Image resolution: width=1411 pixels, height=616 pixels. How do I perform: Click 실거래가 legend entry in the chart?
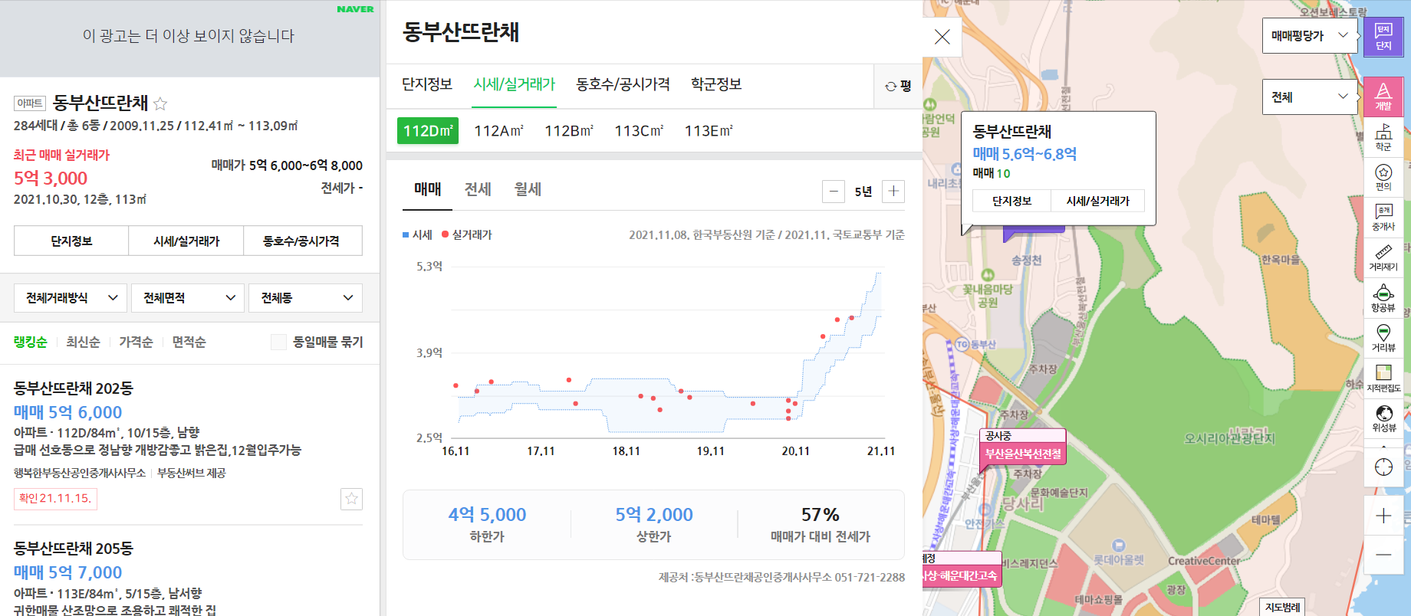[x=467, y=235]
